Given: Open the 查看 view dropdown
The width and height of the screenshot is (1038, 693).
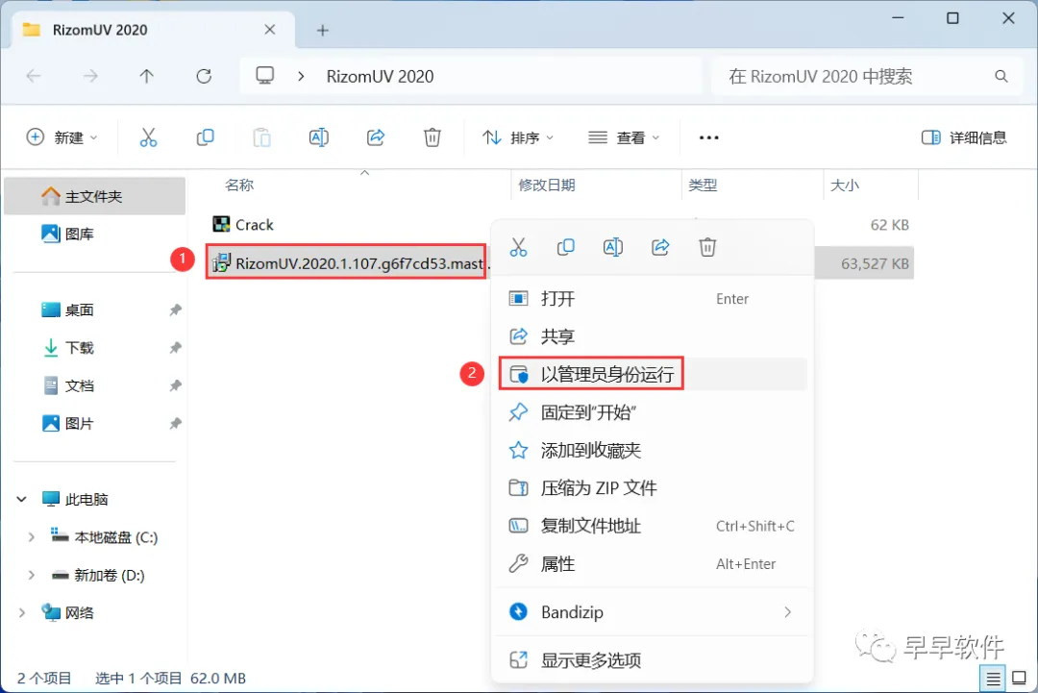Looking at the screenshot, I should (624, 137).
